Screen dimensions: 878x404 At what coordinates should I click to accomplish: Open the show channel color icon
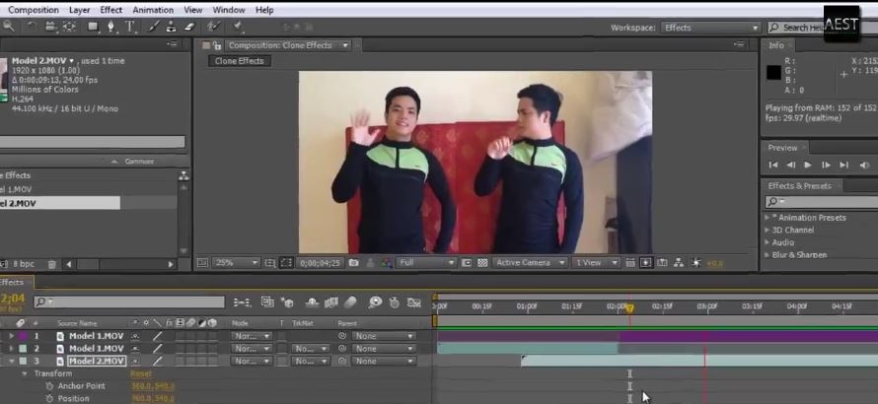pos(386,262)
